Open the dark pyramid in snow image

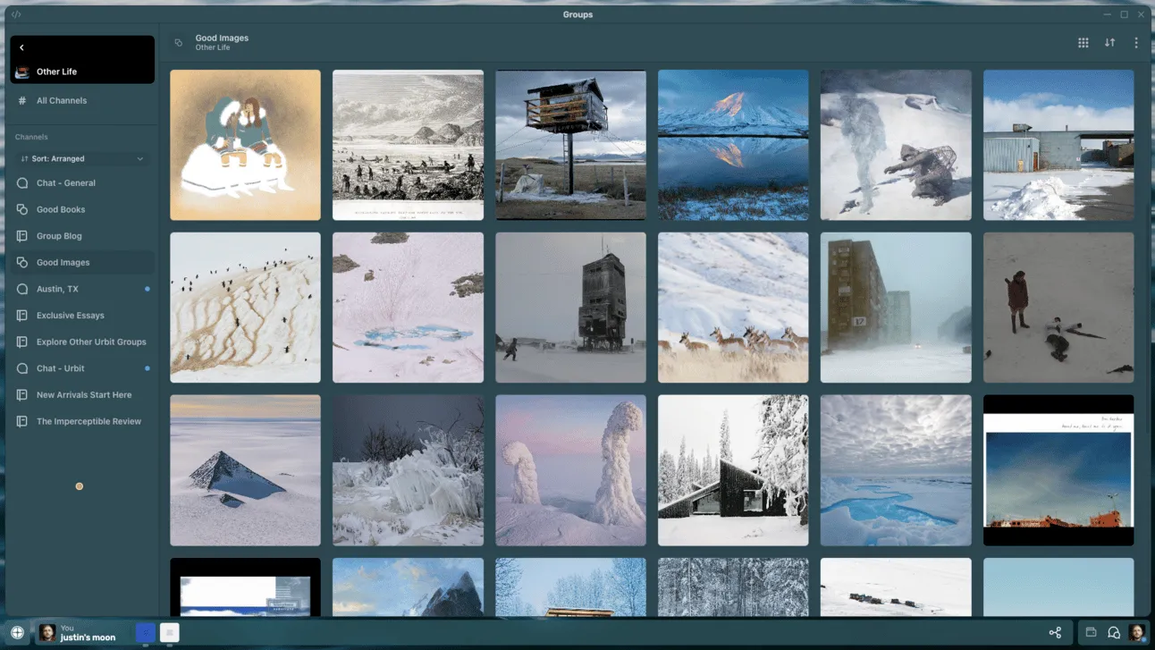tap(245, 470)
